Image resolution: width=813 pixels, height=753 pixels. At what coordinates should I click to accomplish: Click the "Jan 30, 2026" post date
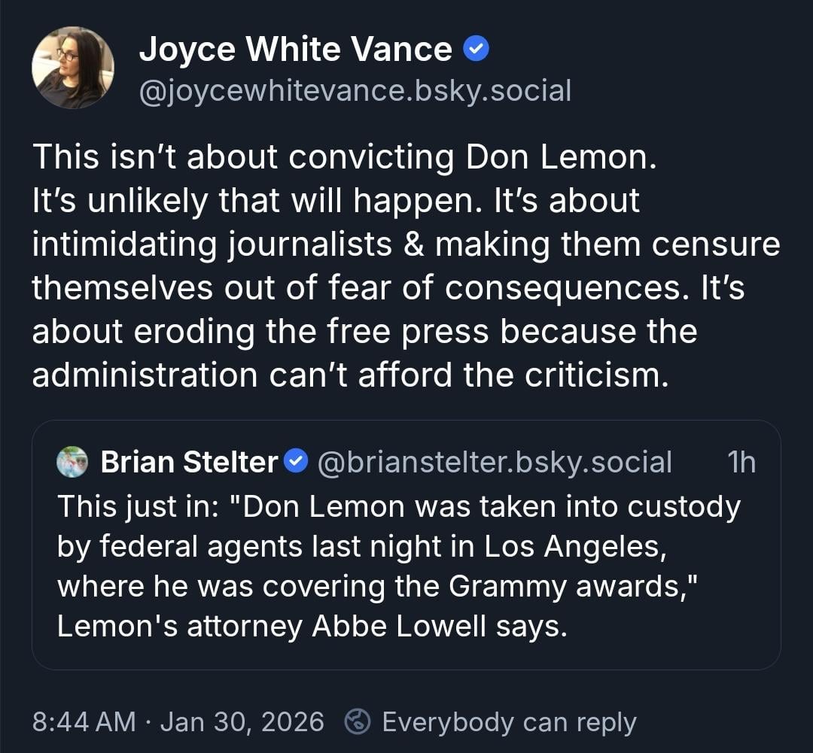[x=242, y=722]
